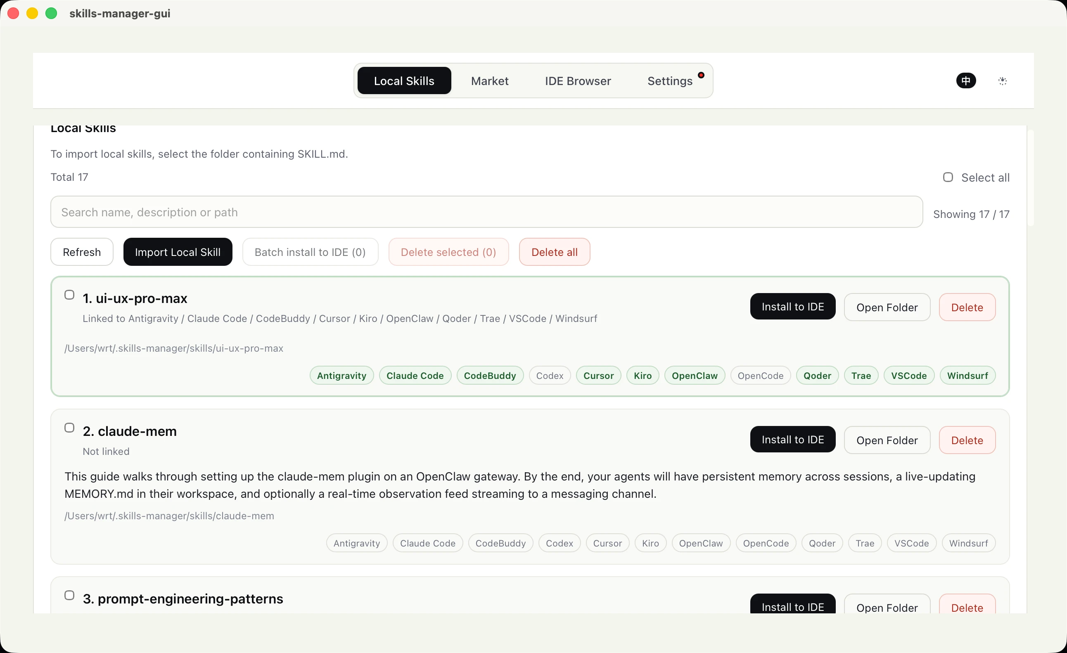Click the vertical scrollbar on the right
Viewport: 1067px width, 653px height.
(x=1031, y=177)
